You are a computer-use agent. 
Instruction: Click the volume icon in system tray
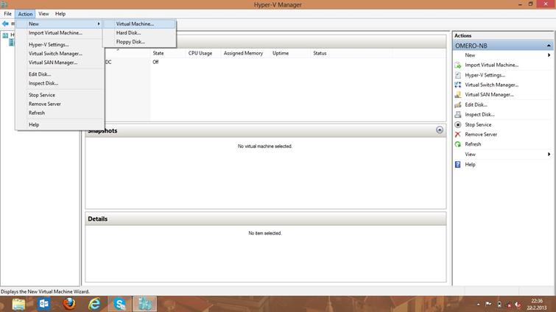(518, 305)
